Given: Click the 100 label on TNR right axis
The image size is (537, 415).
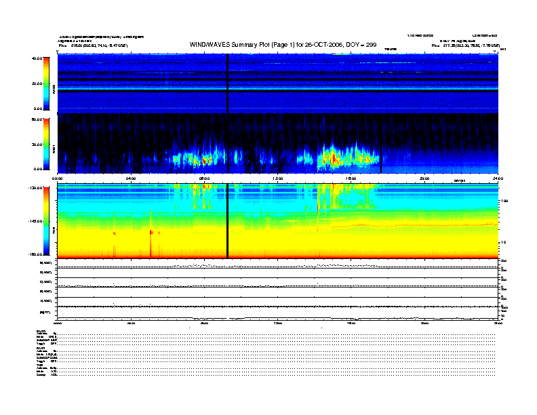Looking at the screenshot, I should (x=504, y=201).
